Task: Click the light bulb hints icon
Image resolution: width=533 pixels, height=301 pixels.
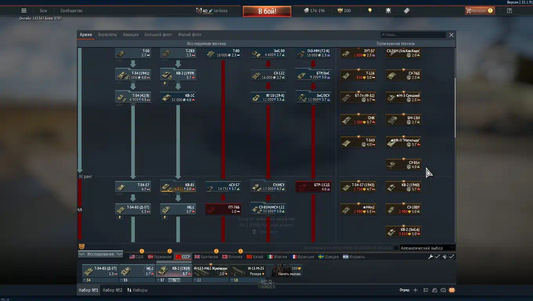Action: [x=370, y=11]
